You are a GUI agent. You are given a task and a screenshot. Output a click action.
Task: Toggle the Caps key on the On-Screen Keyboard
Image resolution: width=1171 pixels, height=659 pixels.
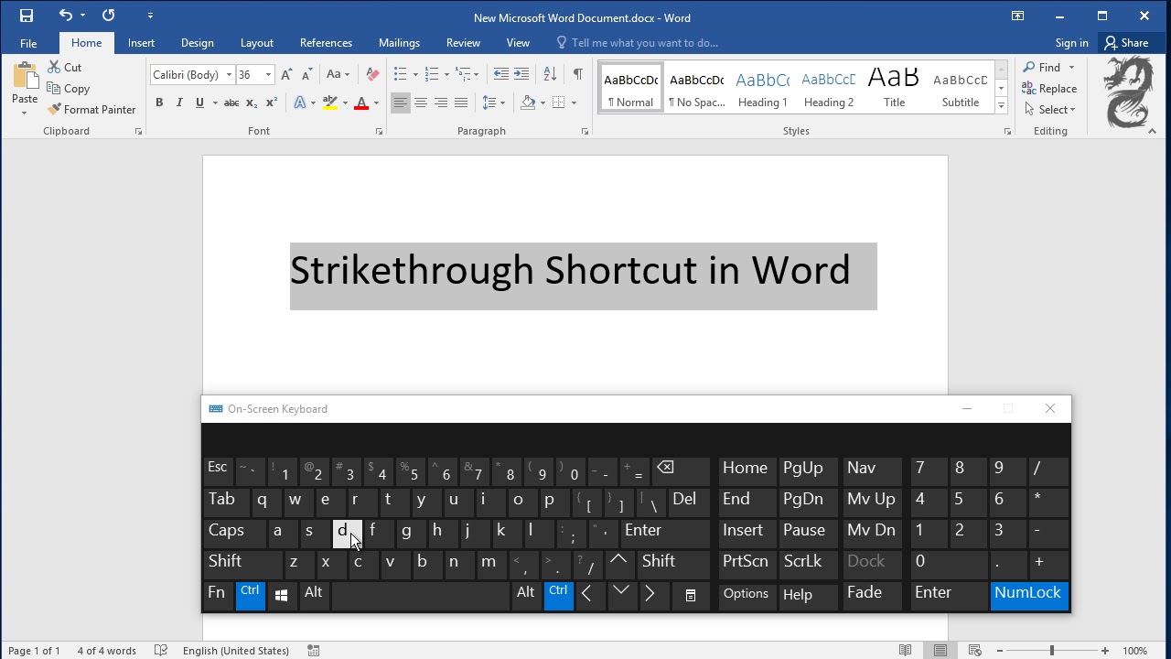pyautogui.click(x=231, y=533)
